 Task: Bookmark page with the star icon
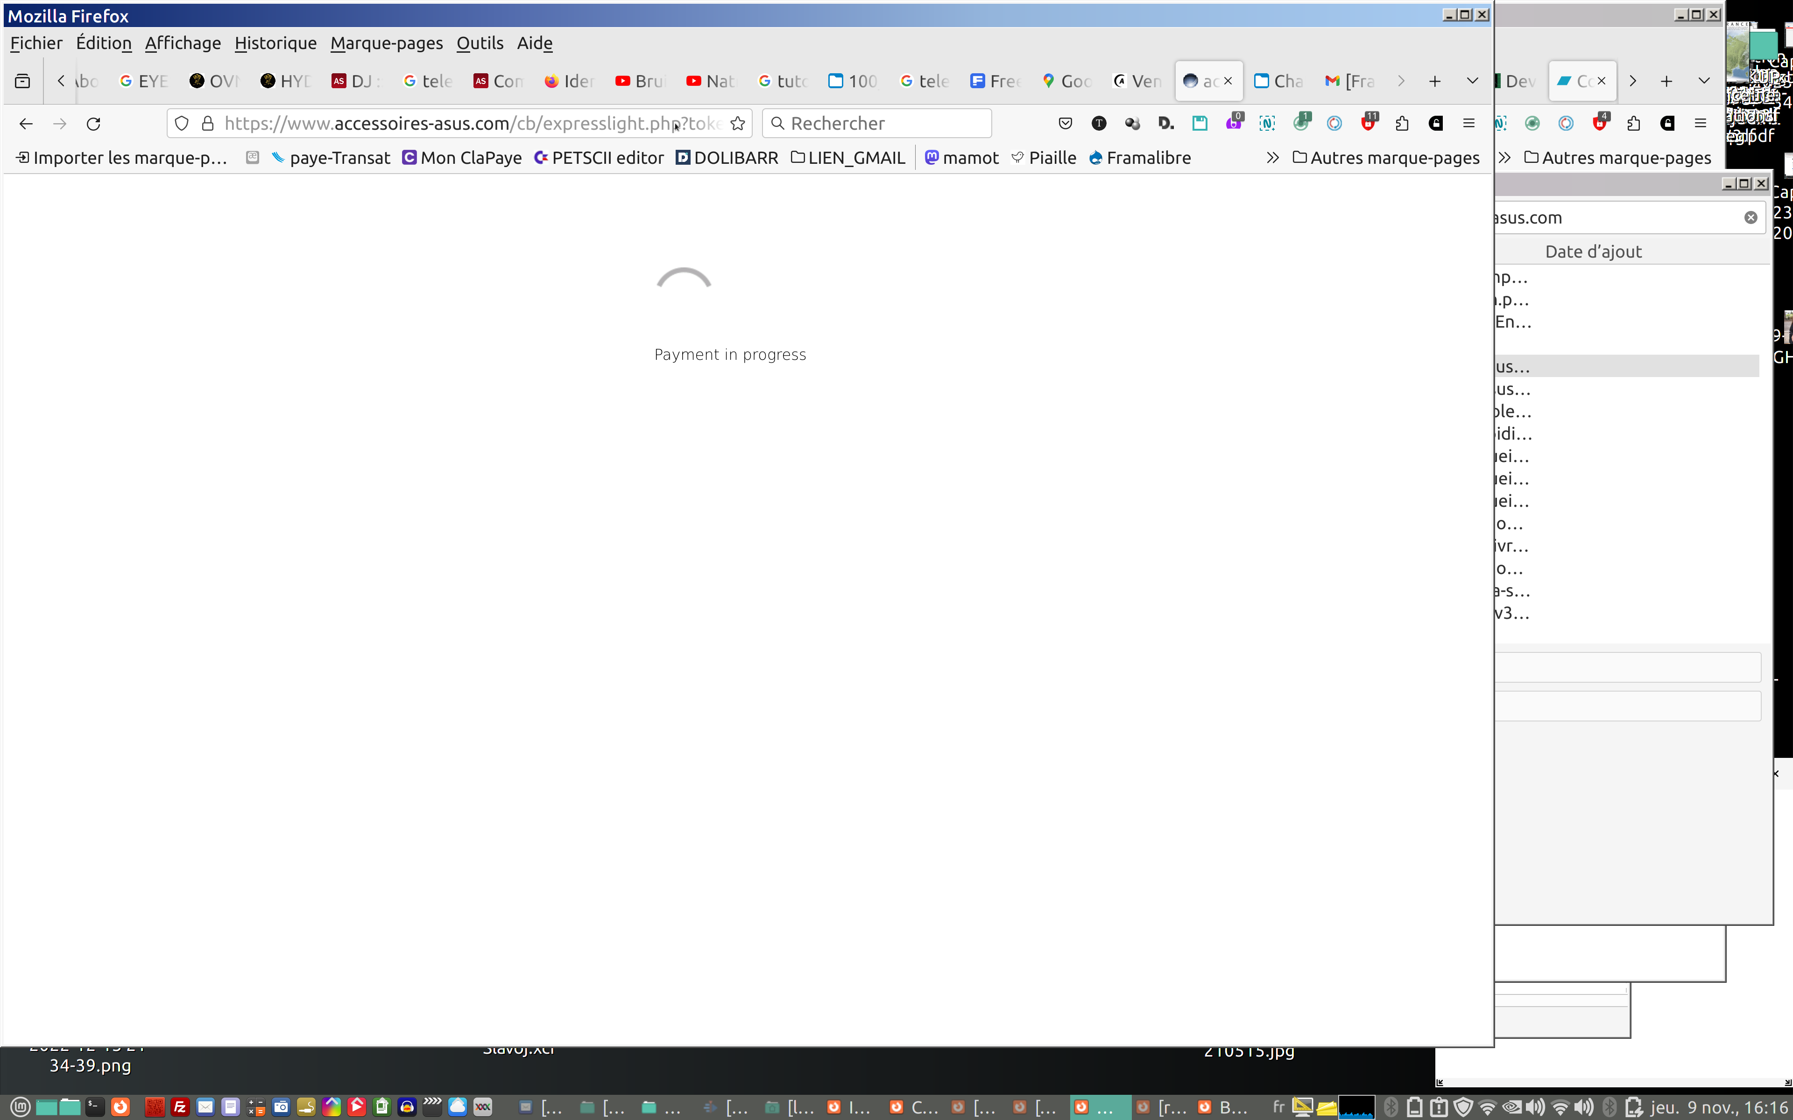pyautogui.click(x=737, y=124)
